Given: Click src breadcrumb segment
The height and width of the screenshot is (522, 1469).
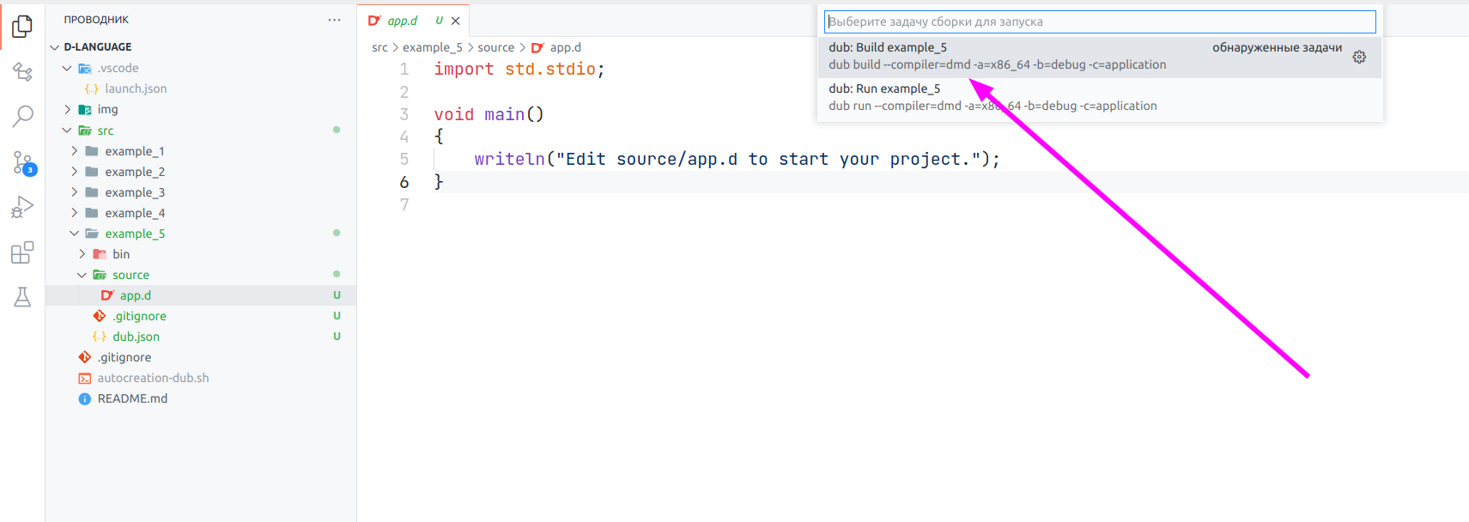Looking at the screenshot, I should [379, 47].
